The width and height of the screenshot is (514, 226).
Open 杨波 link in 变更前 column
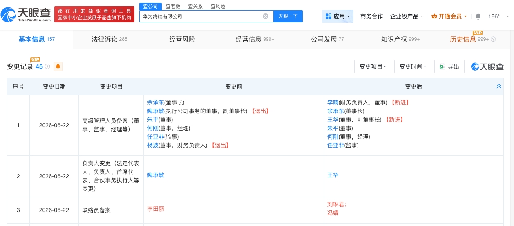(153, 145)
